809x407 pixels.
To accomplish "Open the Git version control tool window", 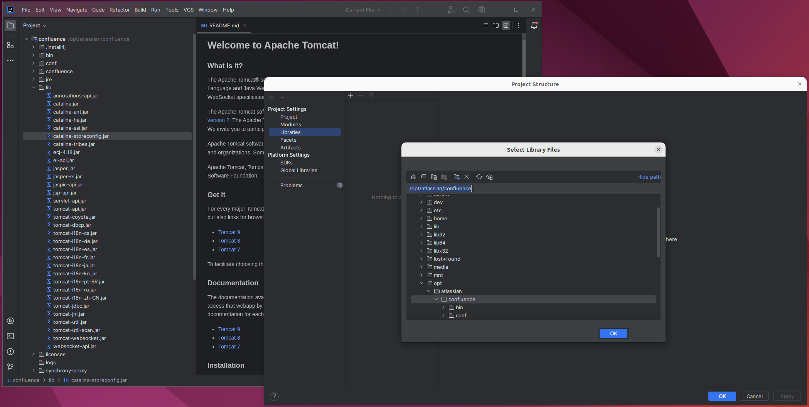I will [10, 367].
